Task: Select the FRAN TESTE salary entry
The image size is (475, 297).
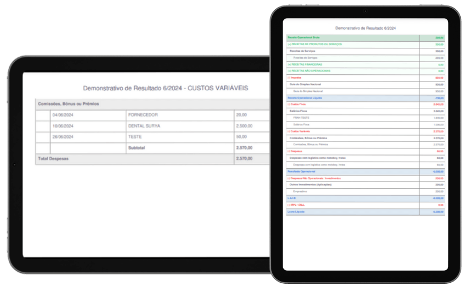Action: [x=301, y=118]
